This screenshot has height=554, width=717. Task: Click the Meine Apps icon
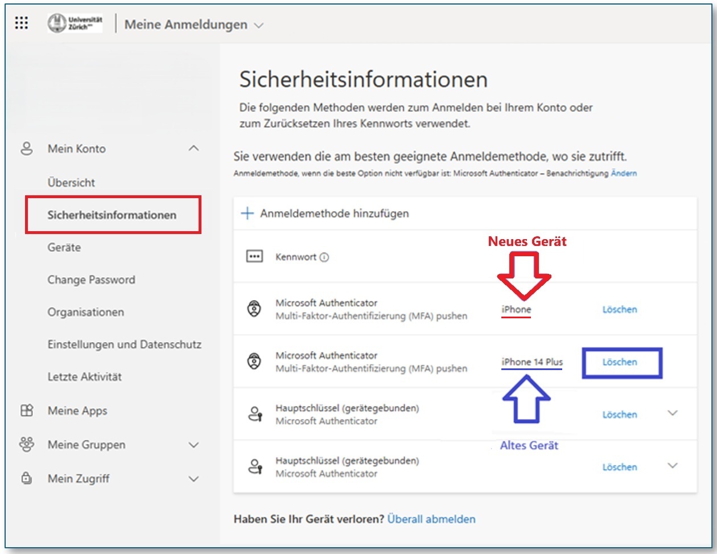[x=27, y=411]
